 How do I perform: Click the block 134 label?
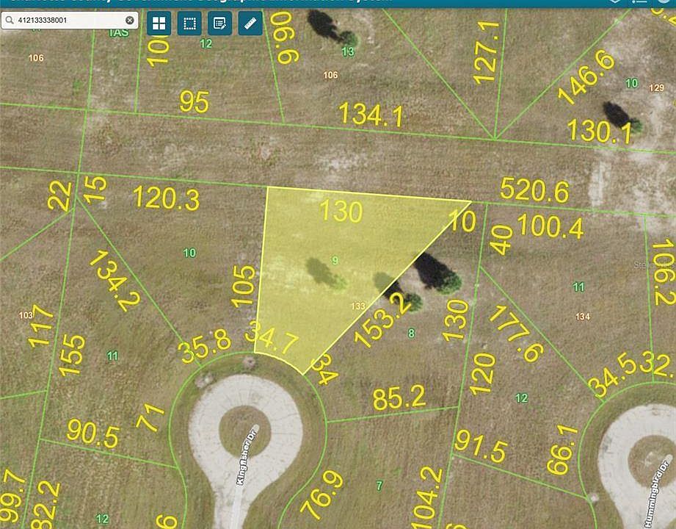click(x=583, y=317)
